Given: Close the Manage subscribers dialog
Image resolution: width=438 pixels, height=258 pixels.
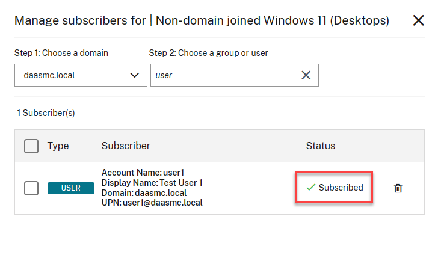Looking at the screenshot, I should click(419, 20).
